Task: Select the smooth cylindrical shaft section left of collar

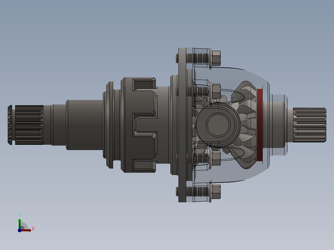Action: (85, 125)
